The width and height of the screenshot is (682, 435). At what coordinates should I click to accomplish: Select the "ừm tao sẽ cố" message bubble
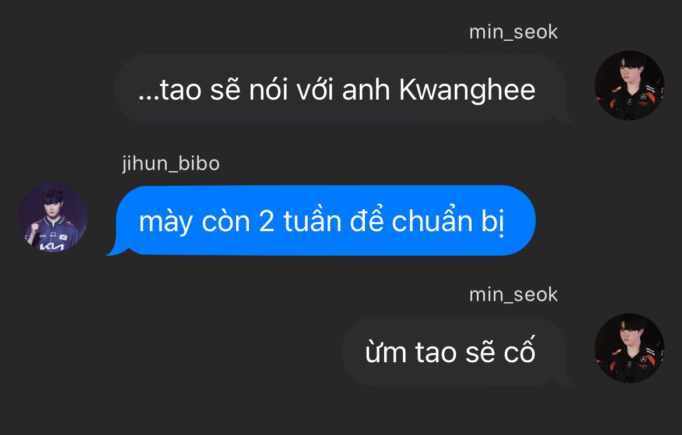[458, 352]
